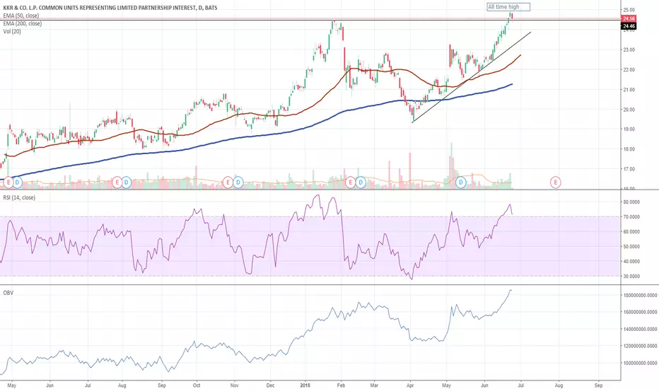Click the earnings marker E near November 2017

coord(228,182)
